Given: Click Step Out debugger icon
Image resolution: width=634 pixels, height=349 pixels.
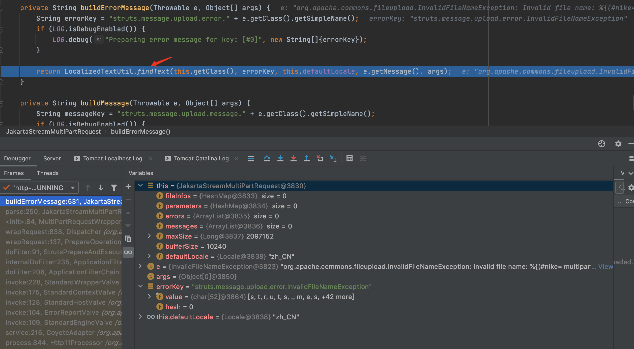Looking at the screenshot, I should click(307, 158).
